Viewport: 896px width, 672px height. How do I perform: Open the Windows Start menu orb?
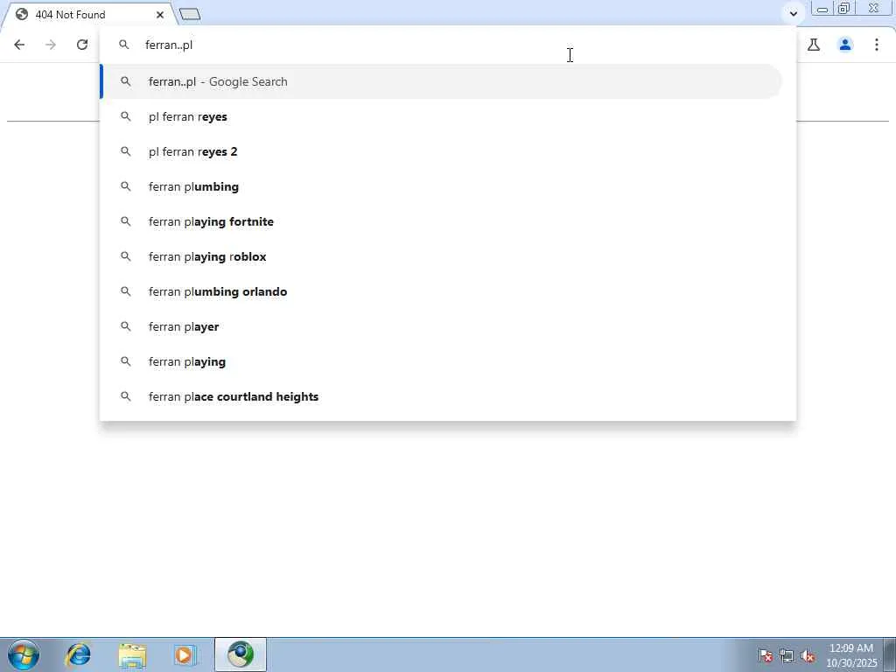(24, 654)
